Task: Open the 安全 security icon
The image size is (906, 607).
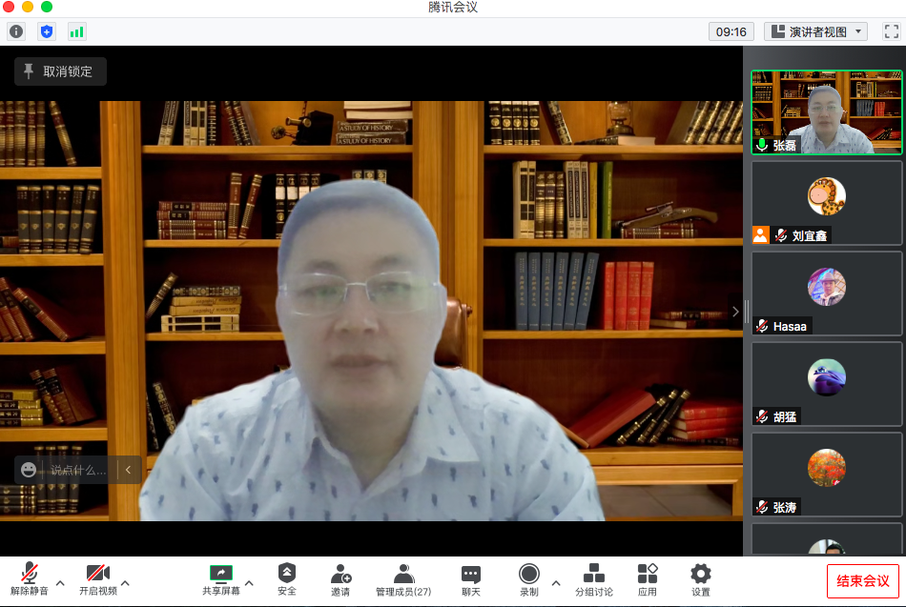Action: pos(287,579)
